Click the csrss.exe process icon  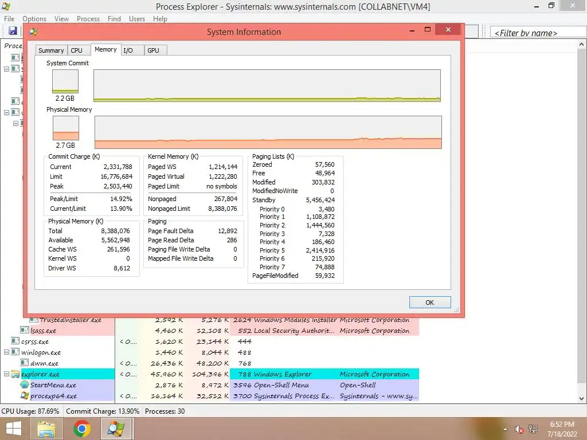(15, 341)
